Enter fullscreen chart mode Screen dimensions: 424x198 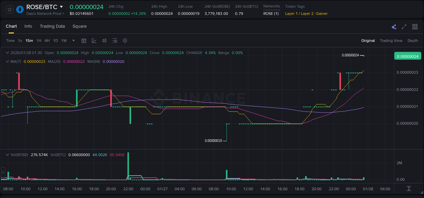(x=404, y=26)
